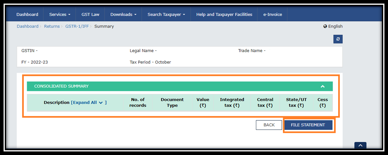Open the Downloads dropdown menu
The image size is (388, 155).
[x=123, y=14]
